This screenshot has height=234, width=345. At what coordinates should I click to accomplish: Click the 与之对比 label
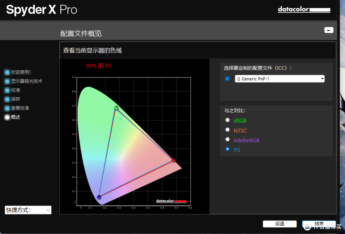(235, 111)
